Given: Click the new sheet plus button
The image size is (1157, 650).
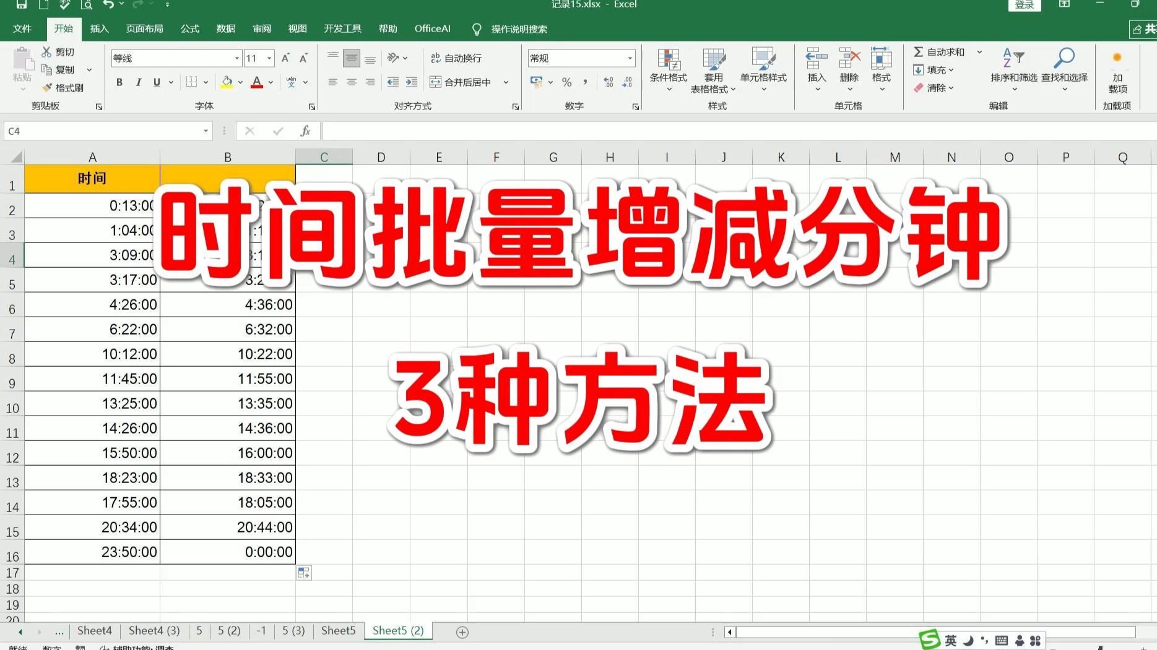Looking at the screenshot, I should pos(461,631).
